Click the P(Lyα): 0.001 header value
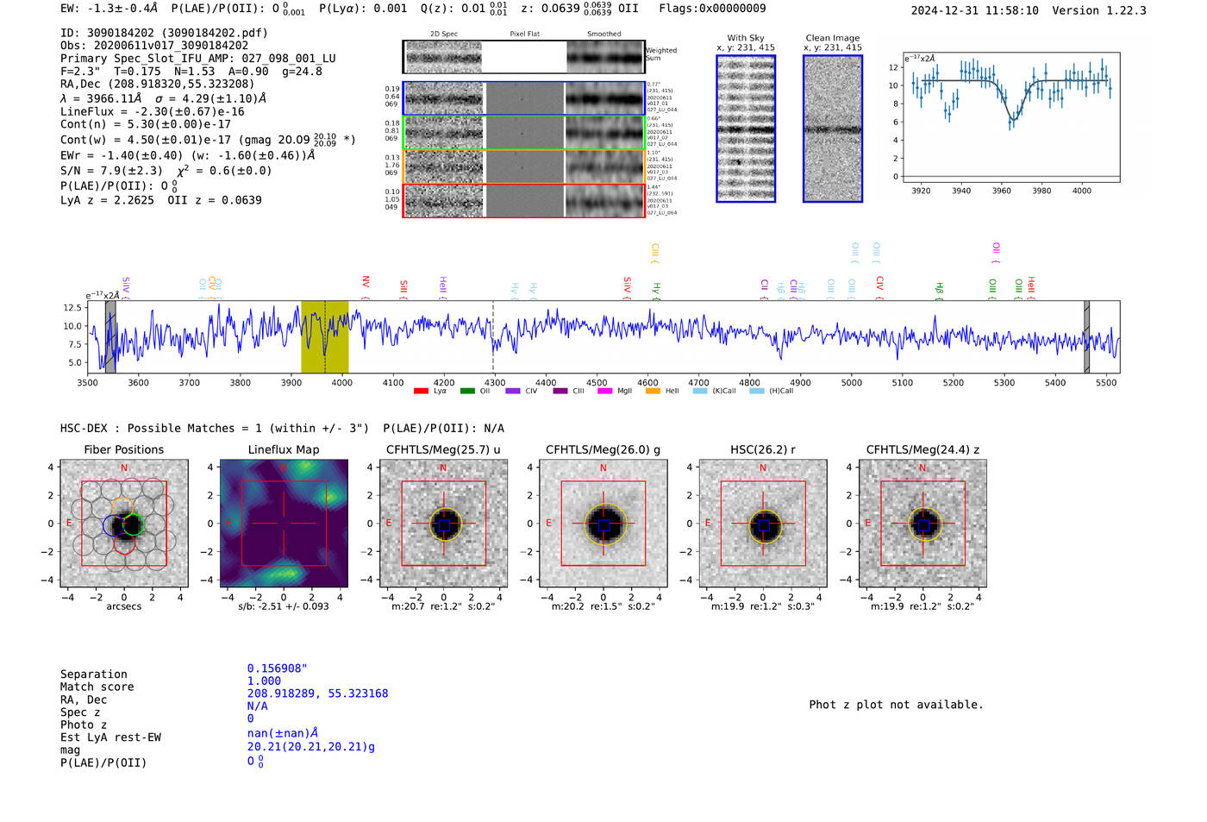1207x822 pixels. [363, 9]
